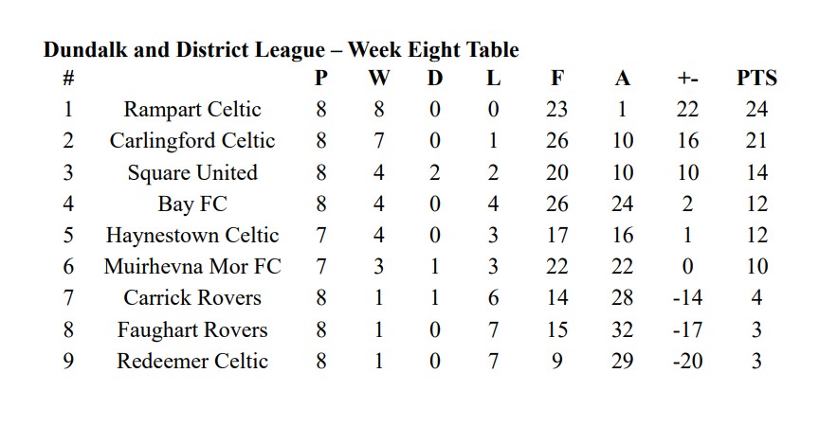Select Muirhevna Mor FC team name
This screenshot has height=426, width=819.
coord(192,266)
